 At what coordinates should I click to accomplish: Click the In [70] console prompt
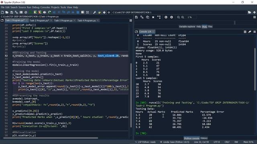[141, 133]
